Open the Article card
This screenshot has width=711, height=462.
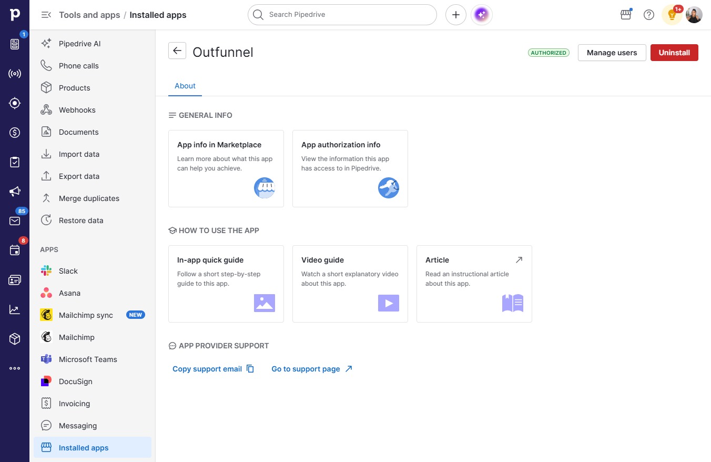tap(474, 284)
